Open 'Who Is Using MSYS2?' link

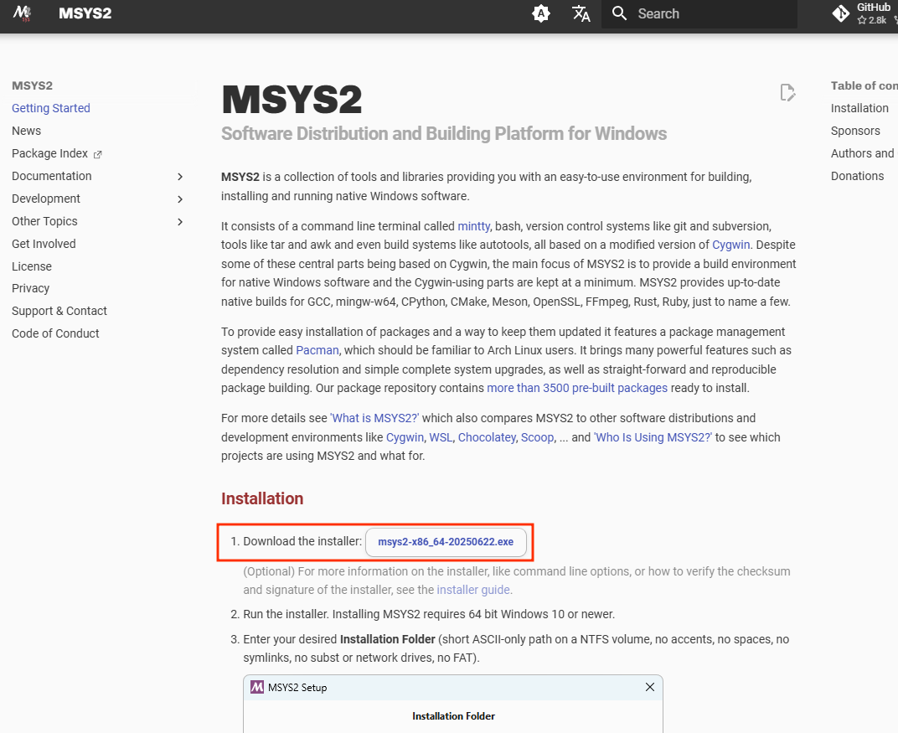(x=653, y=437)
